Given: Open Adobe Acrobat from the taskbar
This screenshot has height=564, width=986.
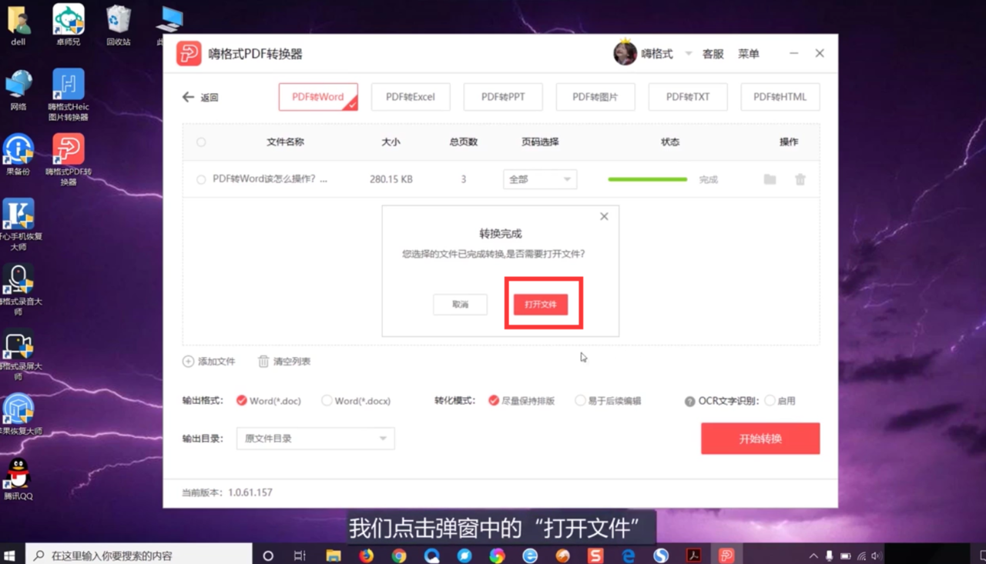Looking at the screenshot, I should tap(694, 556).
